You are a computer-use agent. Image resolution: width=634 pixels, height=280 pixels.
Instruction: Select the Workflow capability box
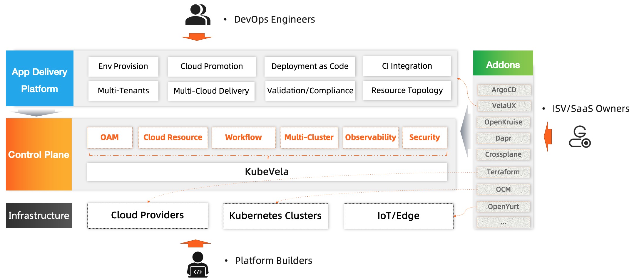[x=243, y=137]
